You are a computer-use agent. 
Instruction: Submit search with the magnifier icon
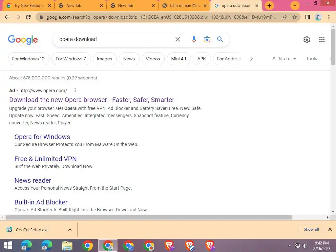pos(220,39)
